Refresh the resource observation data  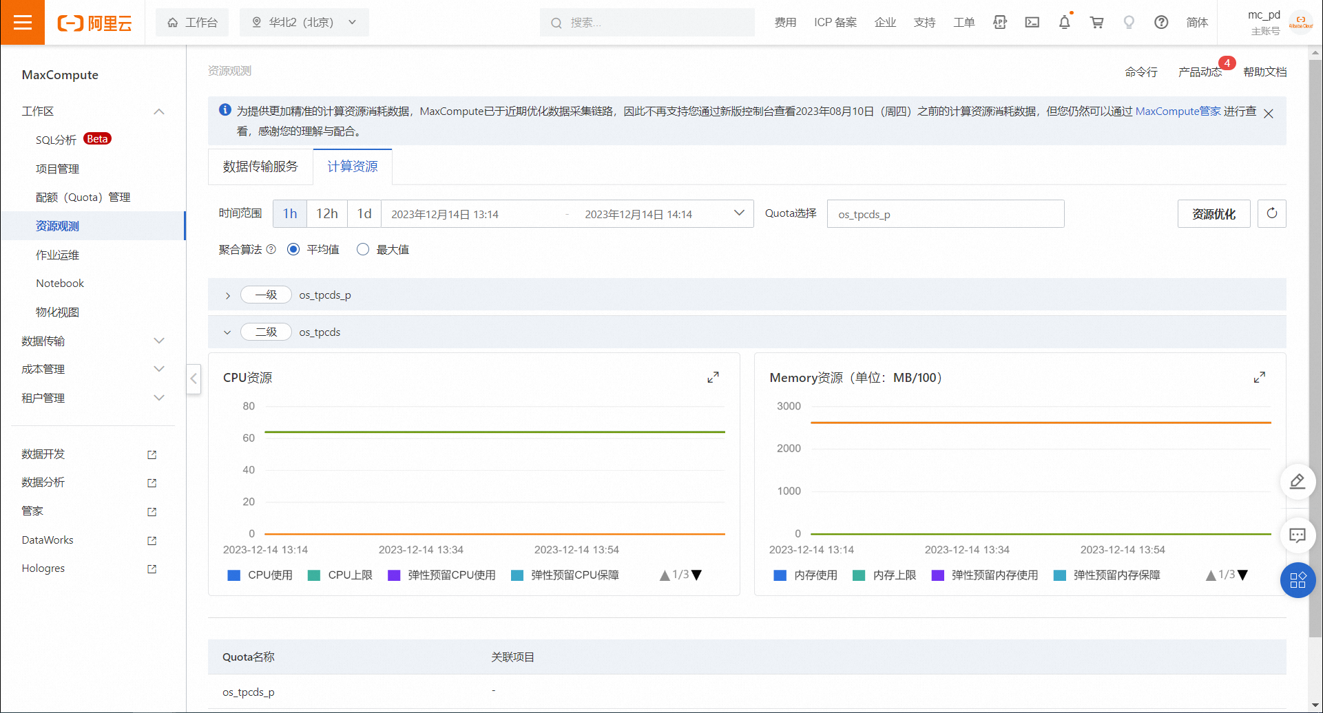pyautogui.click(x=1272, y=213)
